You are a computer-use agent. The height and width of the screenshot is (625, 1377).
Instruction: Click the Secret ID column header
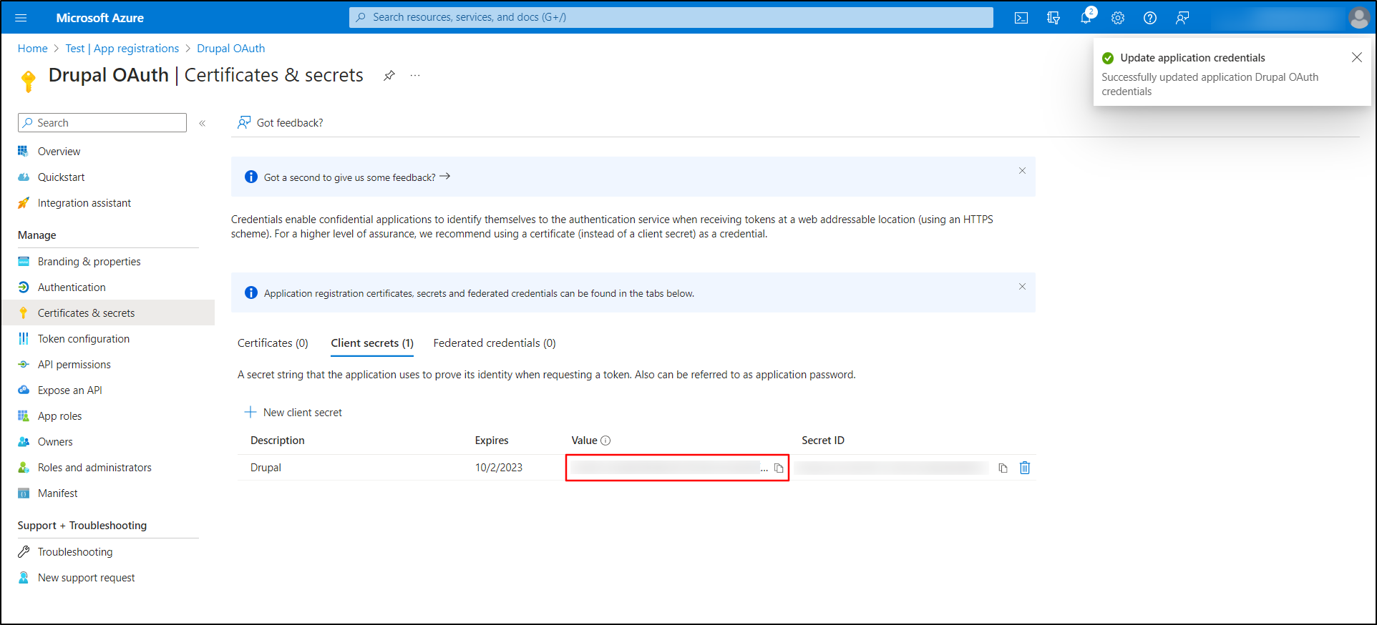pos(823,441)
